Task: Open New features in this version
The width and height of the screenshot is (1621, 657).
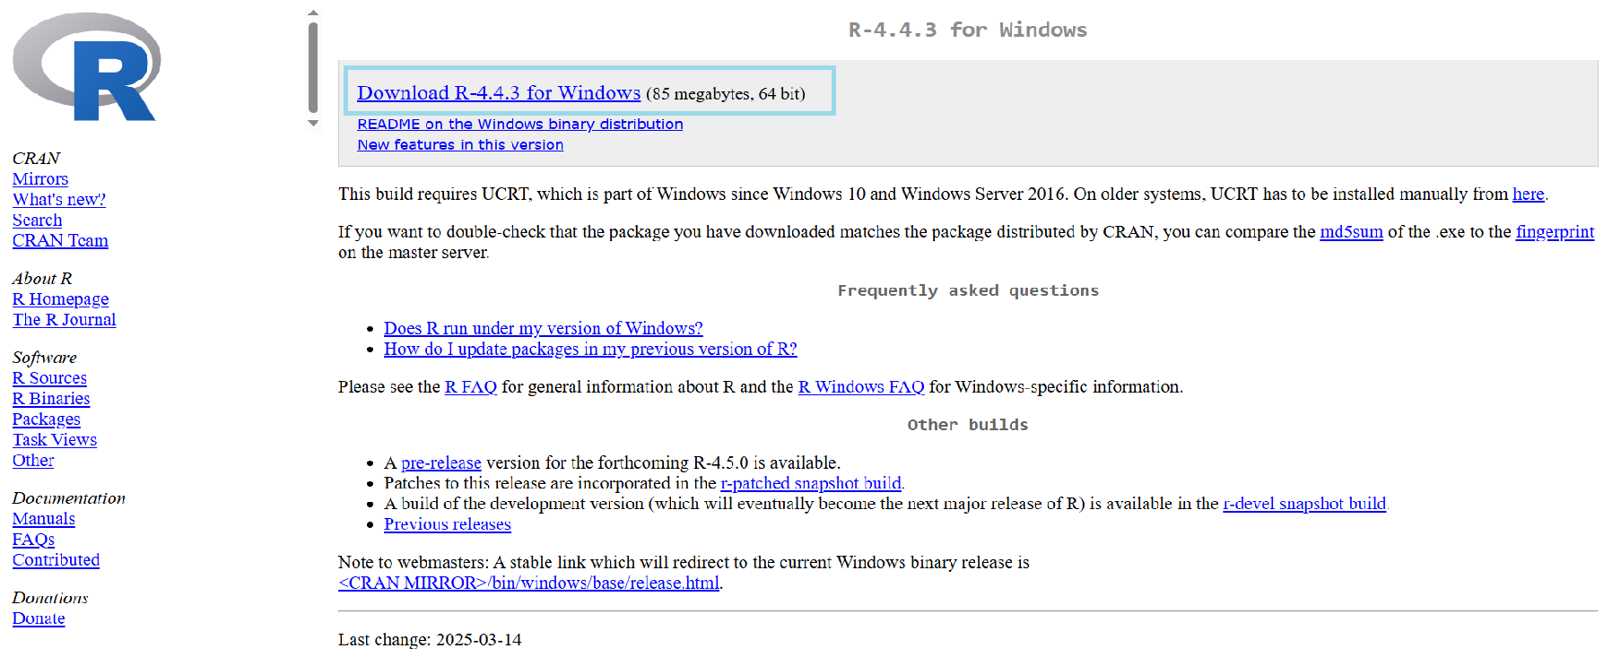Action: tap(460, 144)
